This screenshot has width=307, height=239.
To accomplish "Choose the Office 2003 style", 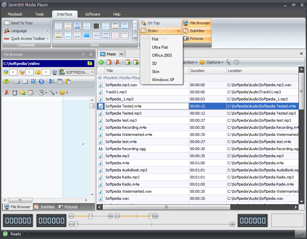I will coord(162,55).
